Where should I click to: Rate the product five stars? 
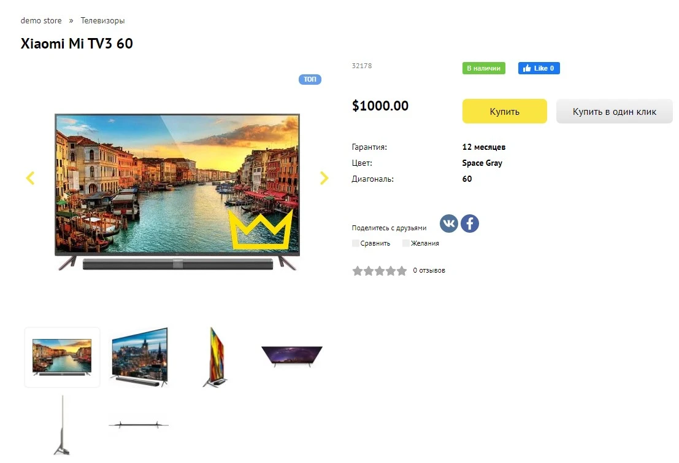tap(402, 271)
